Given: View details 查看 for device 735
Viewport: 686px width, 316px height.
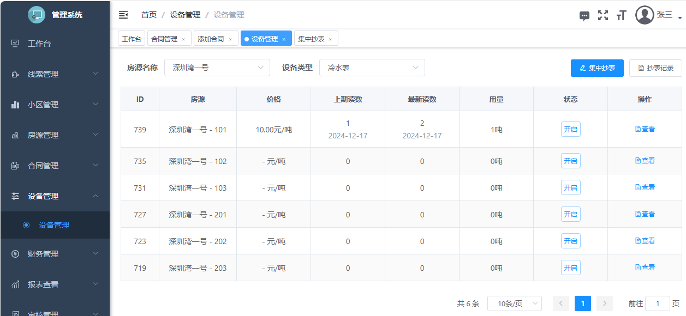Looking at the screenshot, I should [x=645, y=161].
